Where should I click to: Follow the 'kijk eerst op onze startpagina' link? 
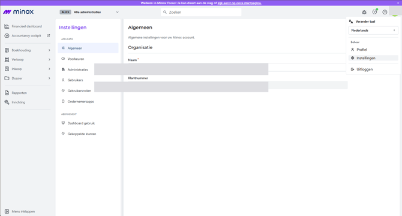point(239,3)
